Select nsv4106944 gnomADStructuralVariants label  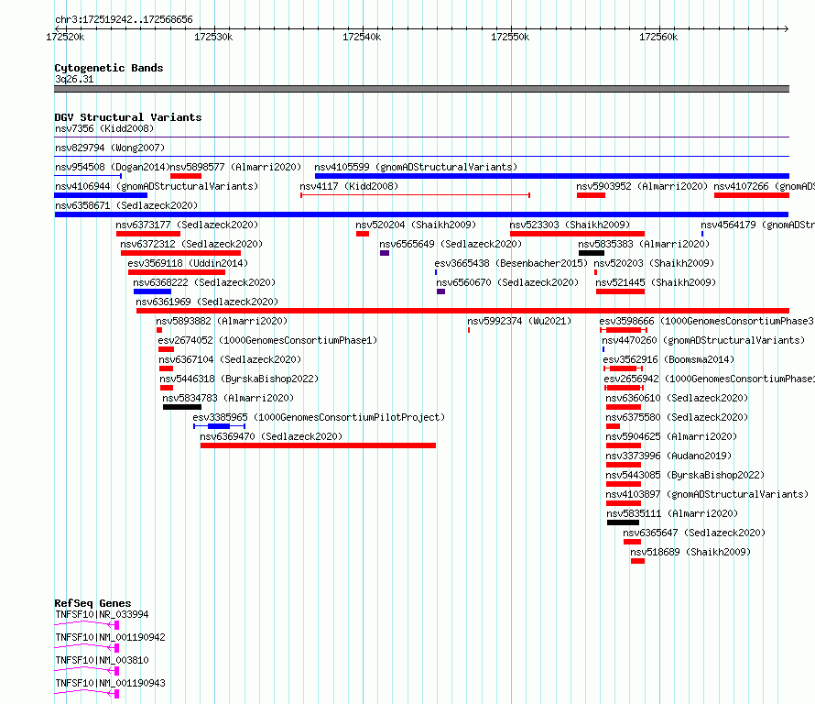[157, 186]
